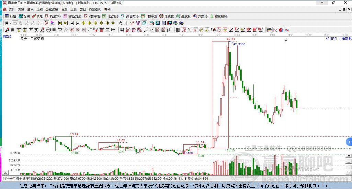The width and height of the screenshot is (352, 189).
Task: Click the black right arrow icon
Action: click(x=77, y=23)
